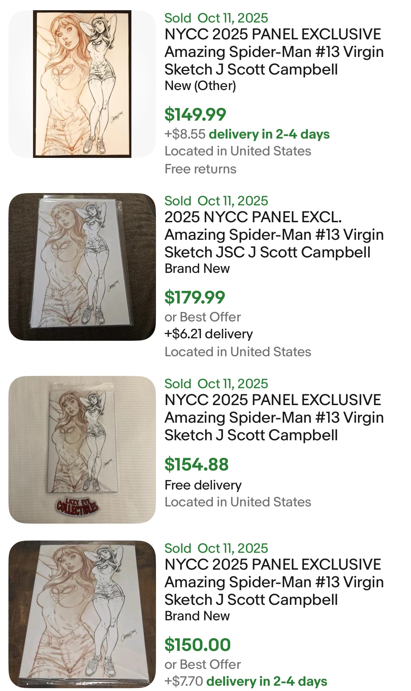Tap "or Best Offer" under the $150.00 price

coord(202,664)
